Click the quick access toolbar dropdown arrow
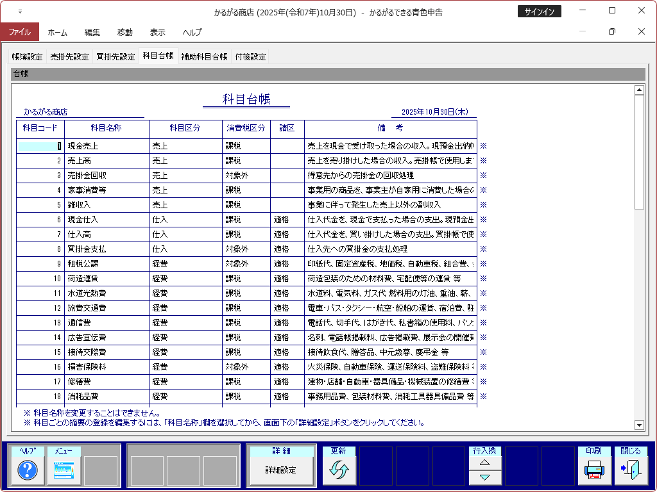This screenshot has width=657, height=492. (20, 12)
